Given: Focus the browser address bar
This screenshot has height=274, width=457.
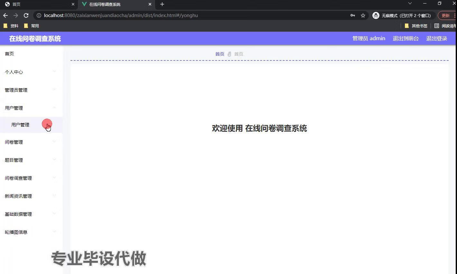Looking at the screenshot, I should coord(193,15).
